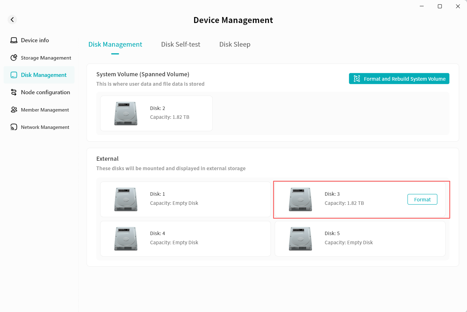Select the Disk Management tab at top

click(x=115, y=44)
